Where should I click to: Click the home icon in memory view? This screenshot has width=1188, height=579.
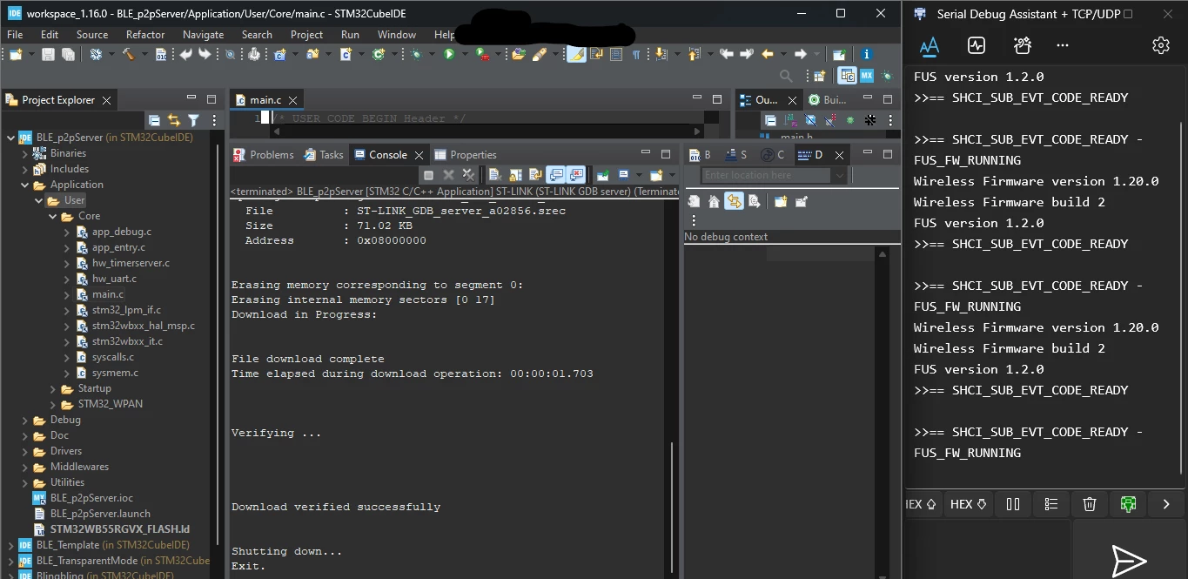pos(715,201)
